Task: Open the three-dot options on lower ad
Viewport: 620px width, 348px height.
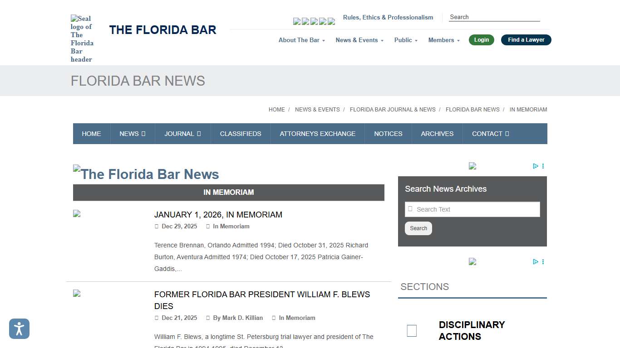Action: click(x=543, y=261)
